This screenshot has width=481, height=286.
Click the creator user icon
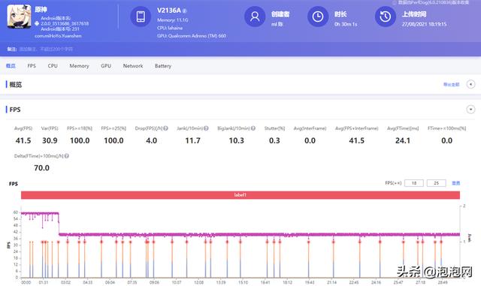pyautogui.click(x=255, y=17)
